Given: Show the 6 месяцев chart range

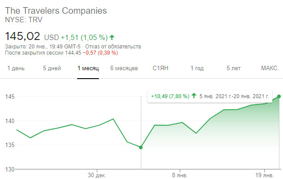Looking at the screenshot, I should coord(124,68).
